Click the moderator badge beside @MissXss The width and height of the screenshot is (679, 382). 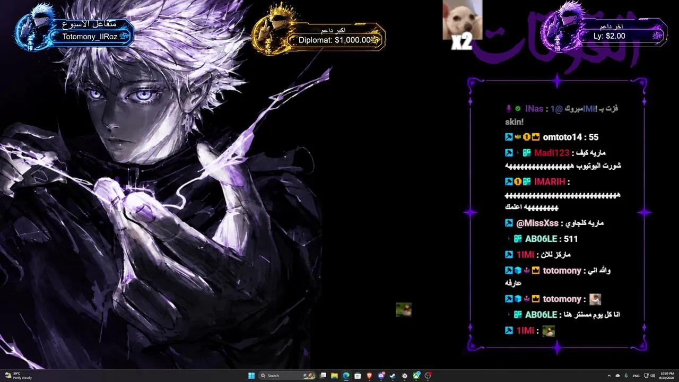(x=509, y=223)
